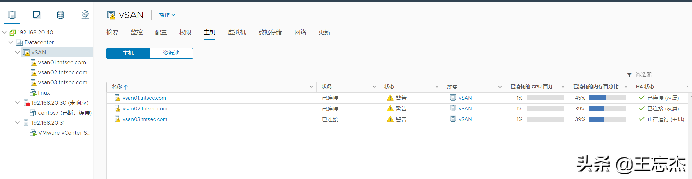Image resolution: width=692 pixels, height=179 pixels.
Task: Open memory percentage column dropdown arrow
Action: (x=626, y=87)
